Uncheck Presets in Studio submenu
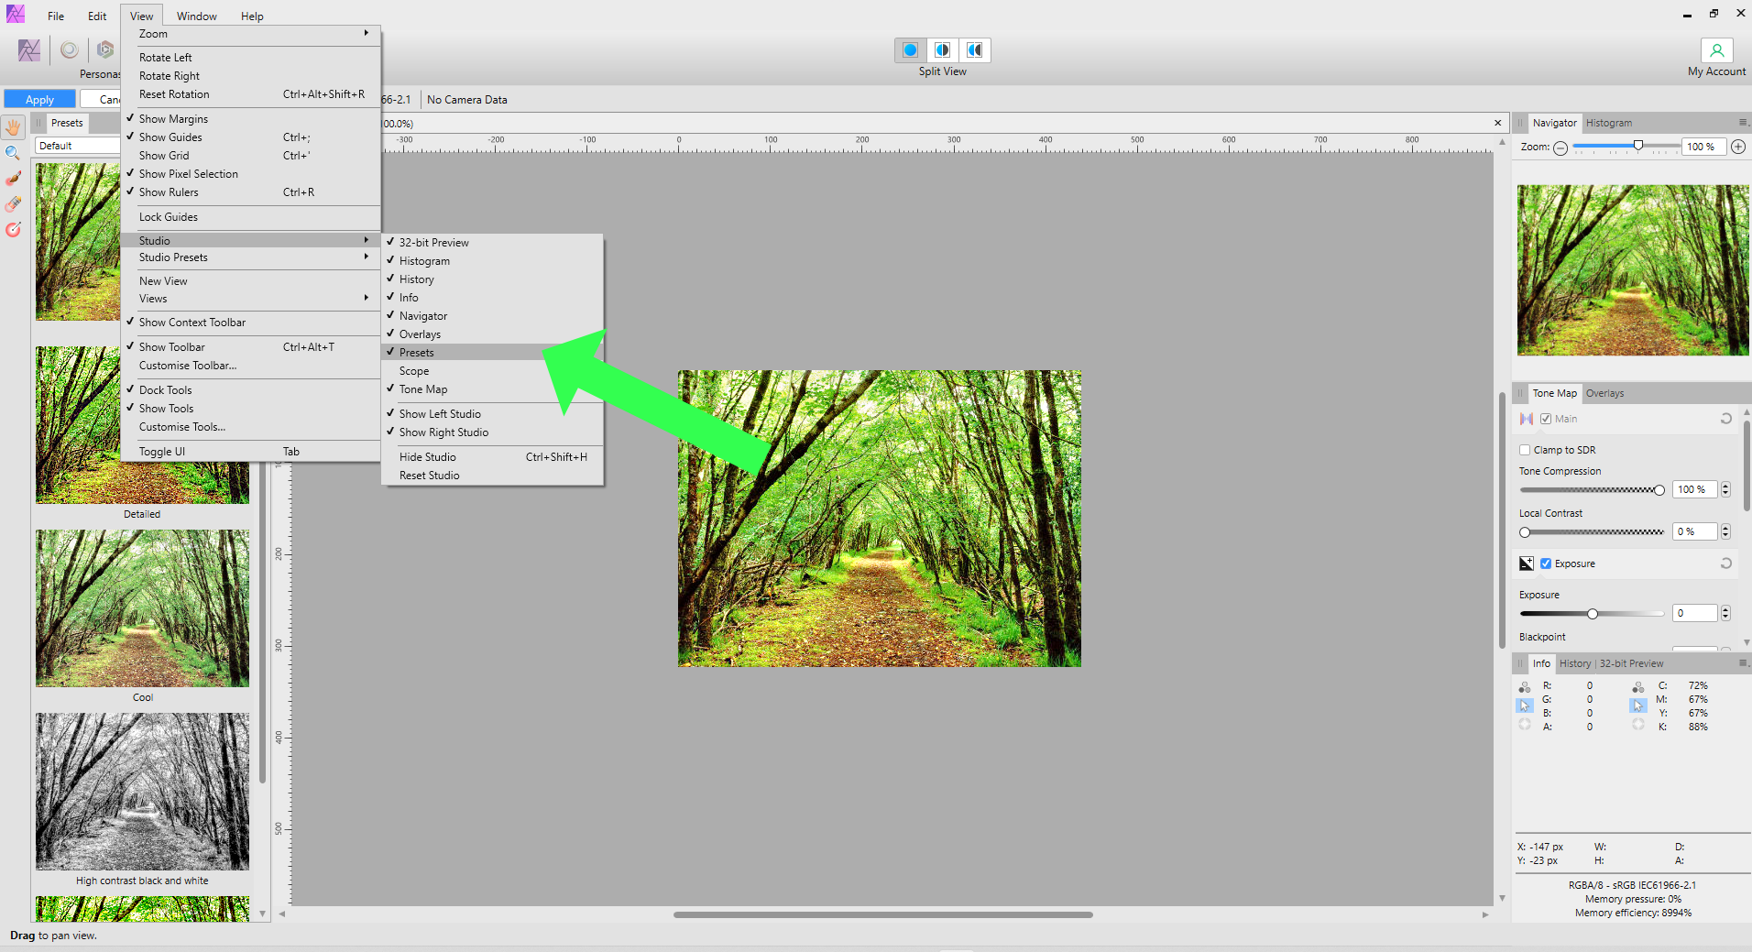1752x952 pixels. (492, 353)
